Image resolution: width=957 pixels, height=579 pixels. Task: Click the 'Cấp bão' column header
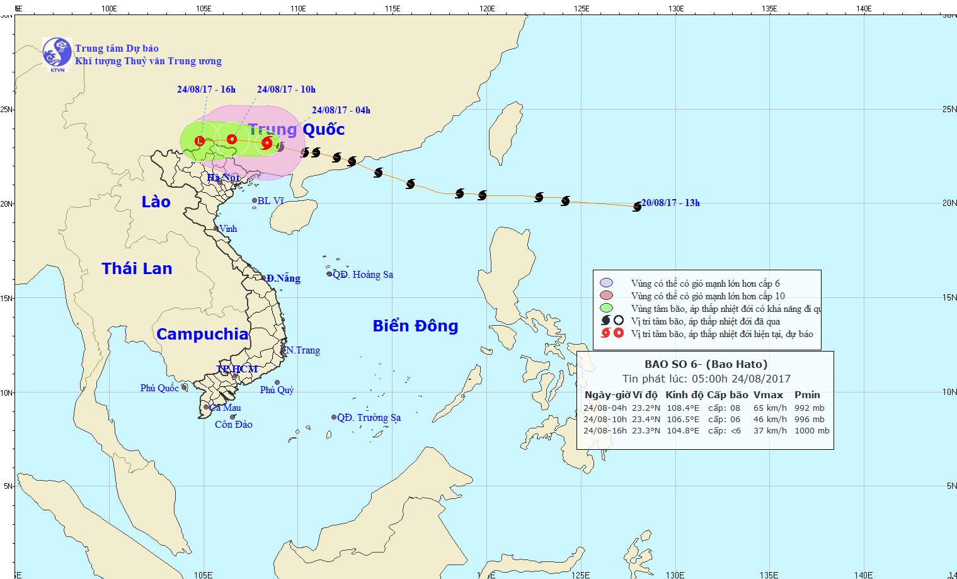click(728, 395)
